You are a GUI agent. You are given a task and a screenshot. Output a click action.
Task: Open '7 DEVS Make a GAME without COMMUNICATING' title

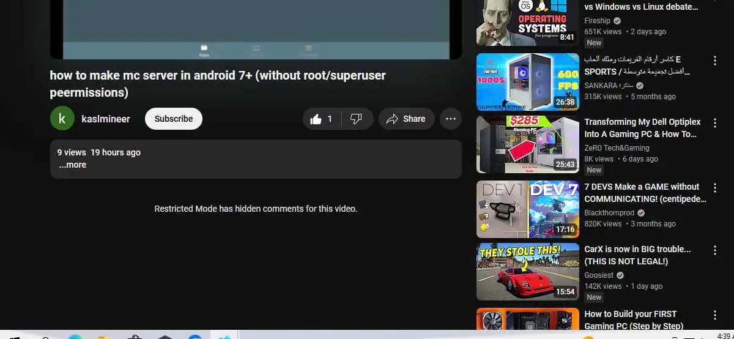(645, 193)
